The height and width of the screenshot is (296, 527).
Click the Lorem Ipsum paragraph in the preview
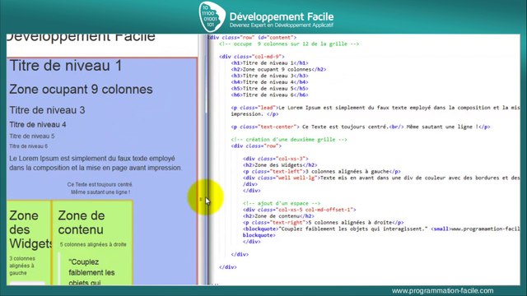[x=96, y=163]
